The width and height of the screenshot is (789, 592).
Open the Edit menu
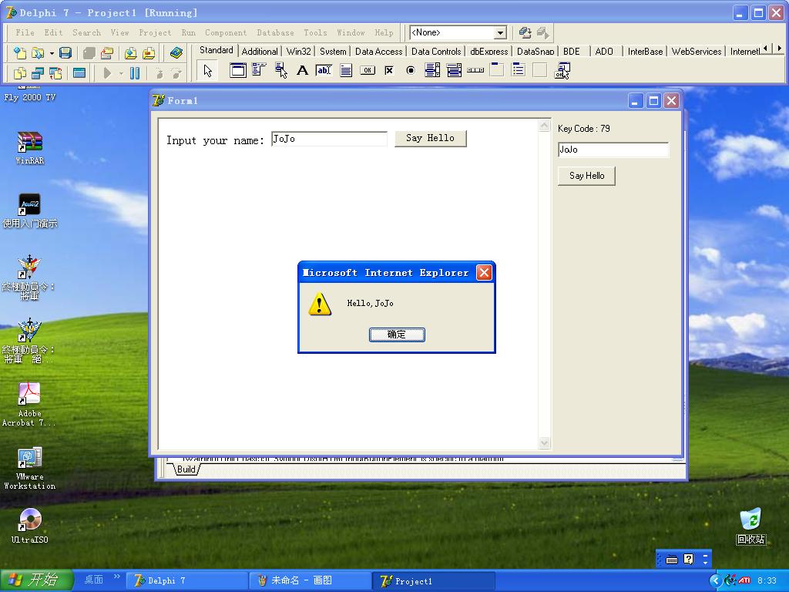53,32
